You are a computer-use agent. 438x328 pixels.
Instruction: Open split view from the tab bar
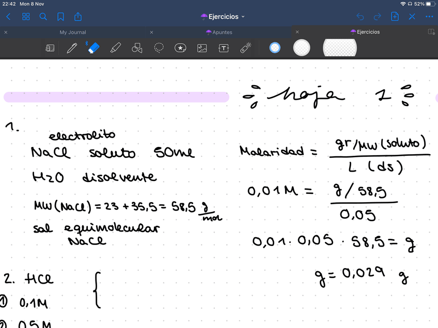(431, 32)
